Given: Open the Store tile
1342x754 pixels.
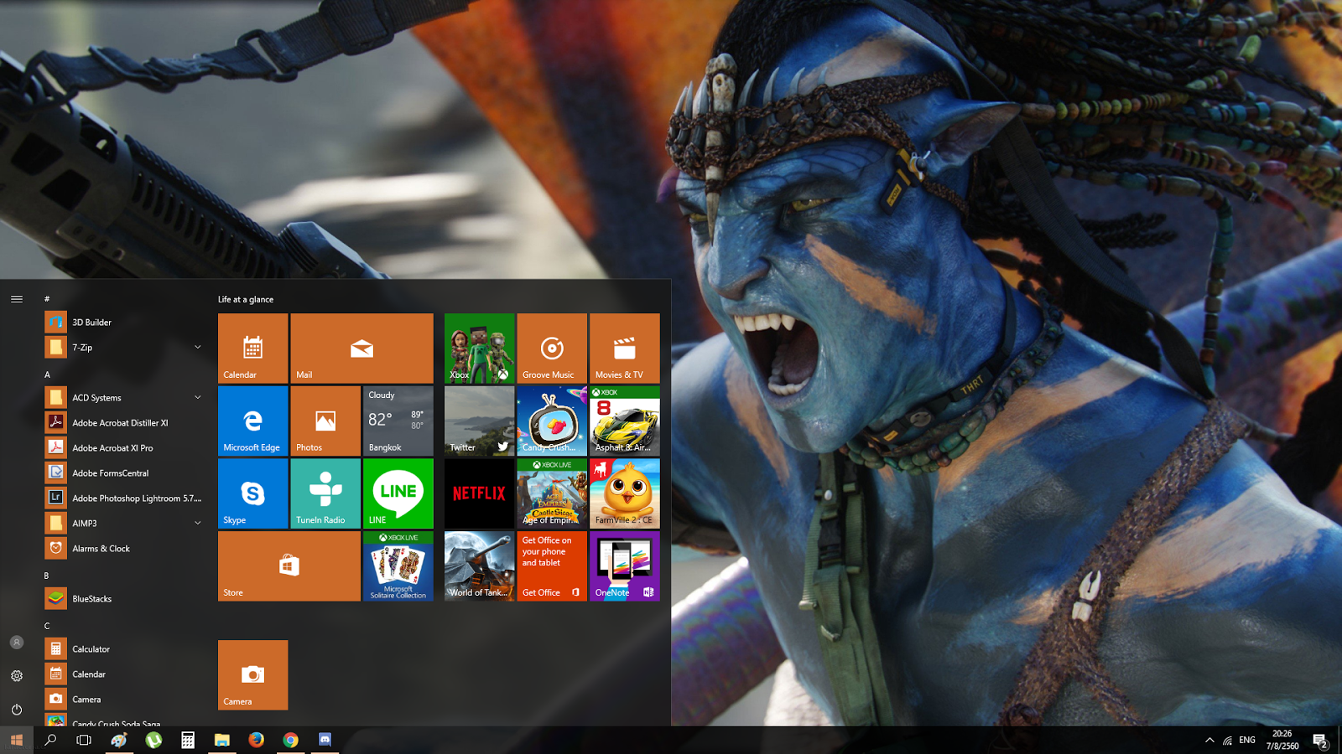Looking at the screenshot, I should coord(289,566).
